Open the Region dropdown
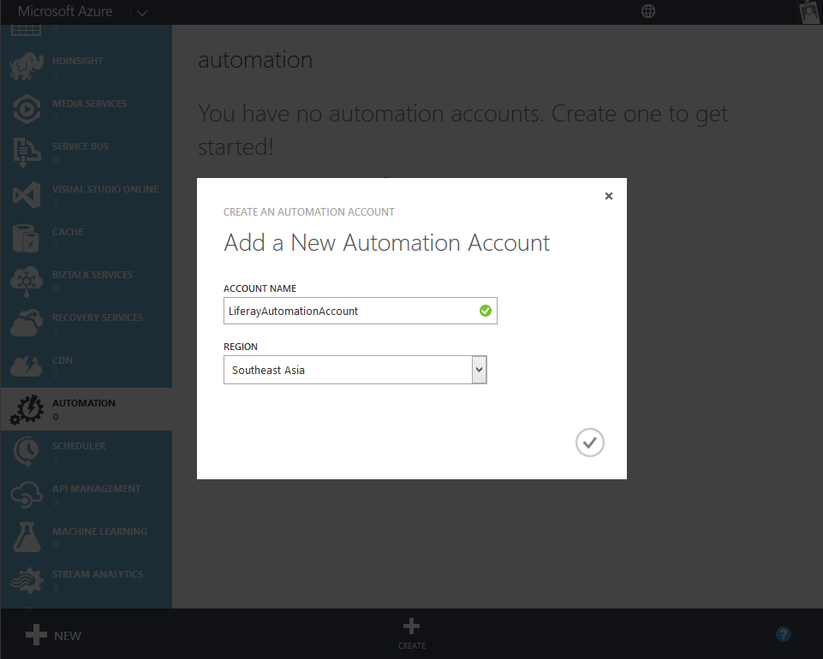This screenshot has height=659, width=823. [x=478, y=369]
